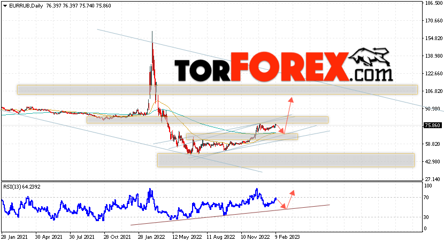The height and width of the screenshot is (243, 444).
Task: Click the 28 Jan 2022 date label
Action: [x=151, y=237]
